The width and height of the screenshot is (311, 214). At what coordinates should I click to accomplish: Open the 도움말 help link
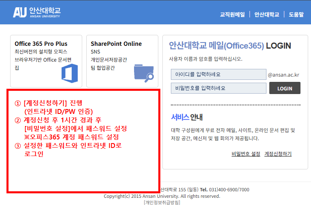pos(296,15)
